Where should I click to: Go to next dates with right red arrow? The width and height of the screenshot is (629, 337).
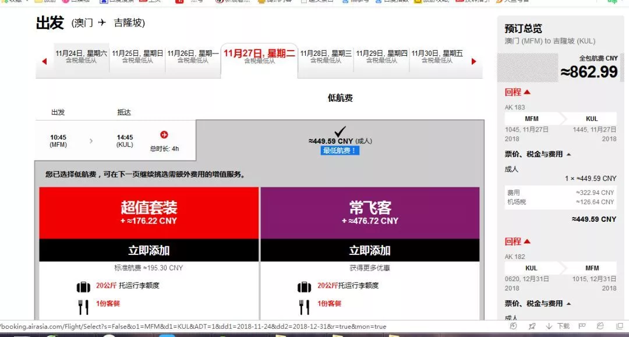(473, 61)
